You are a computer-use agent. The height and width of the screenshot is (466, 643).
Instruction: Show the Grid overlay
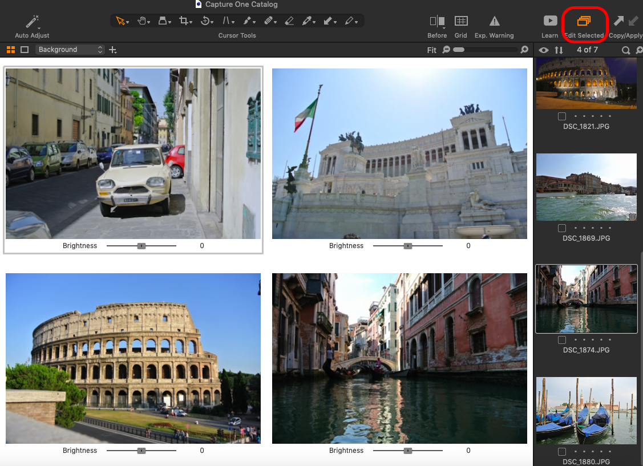pyautogui.click(x=461, y=21)
